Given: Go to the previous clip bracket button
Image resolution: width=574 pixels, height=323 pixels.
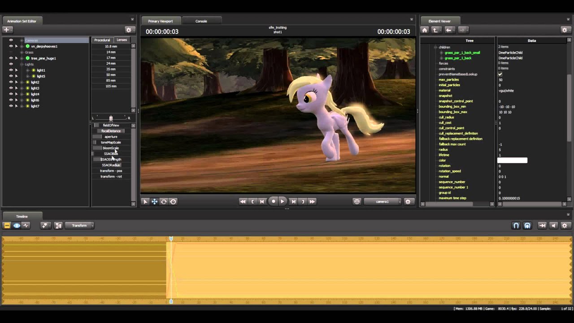Looking at the screenshot, I should (253, 201).
